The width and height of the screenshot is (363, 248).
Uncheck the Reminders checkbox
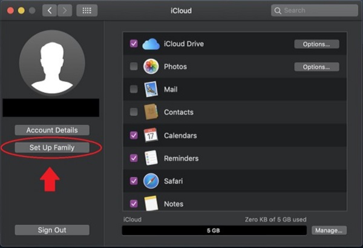tap(134, 158)
